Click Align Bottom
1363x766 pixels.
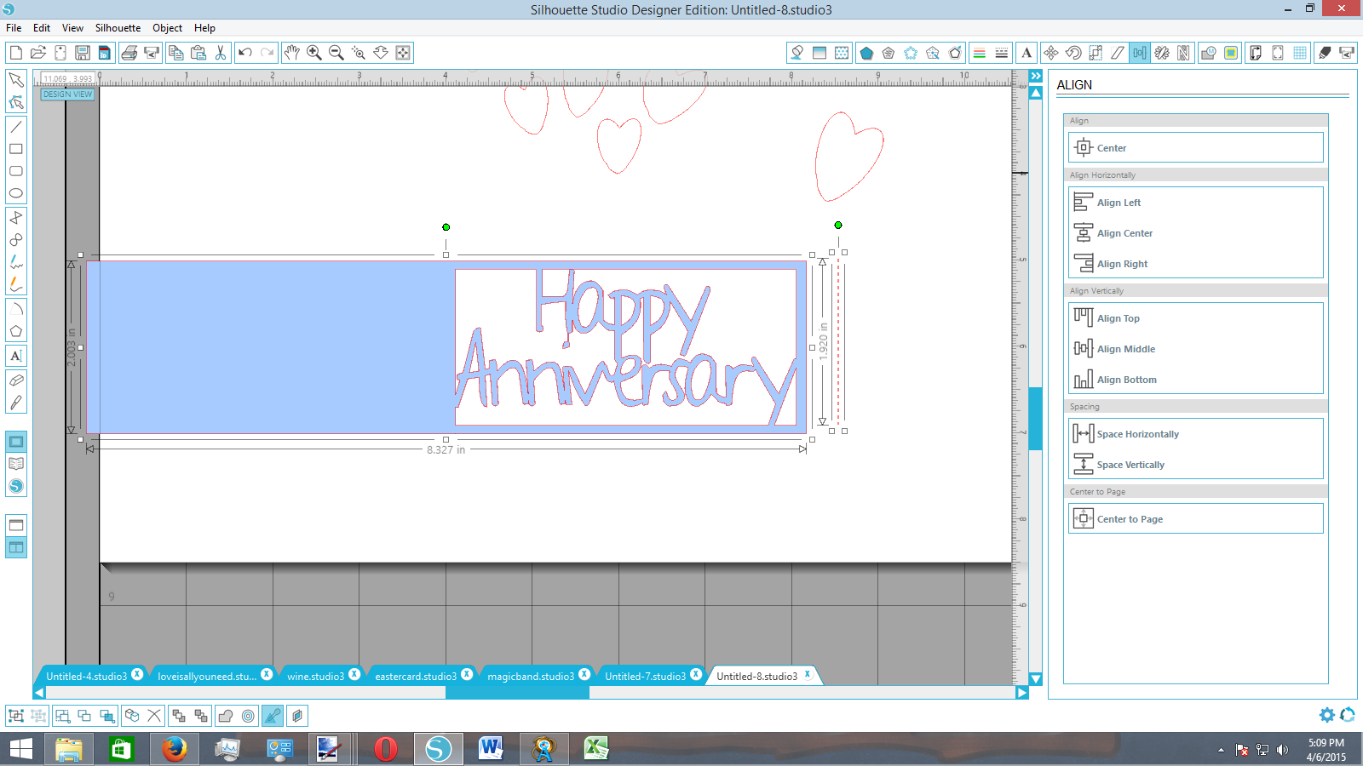[x=1196, y=379]
